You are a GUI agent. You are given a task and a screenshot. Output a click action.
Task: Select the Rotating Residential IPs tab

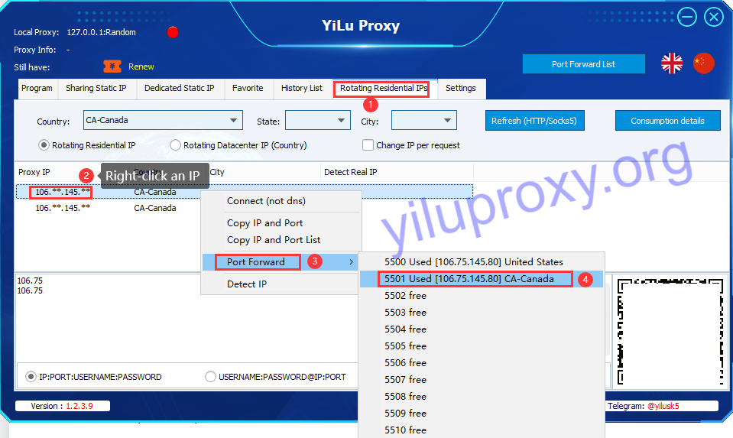[384, 89]
